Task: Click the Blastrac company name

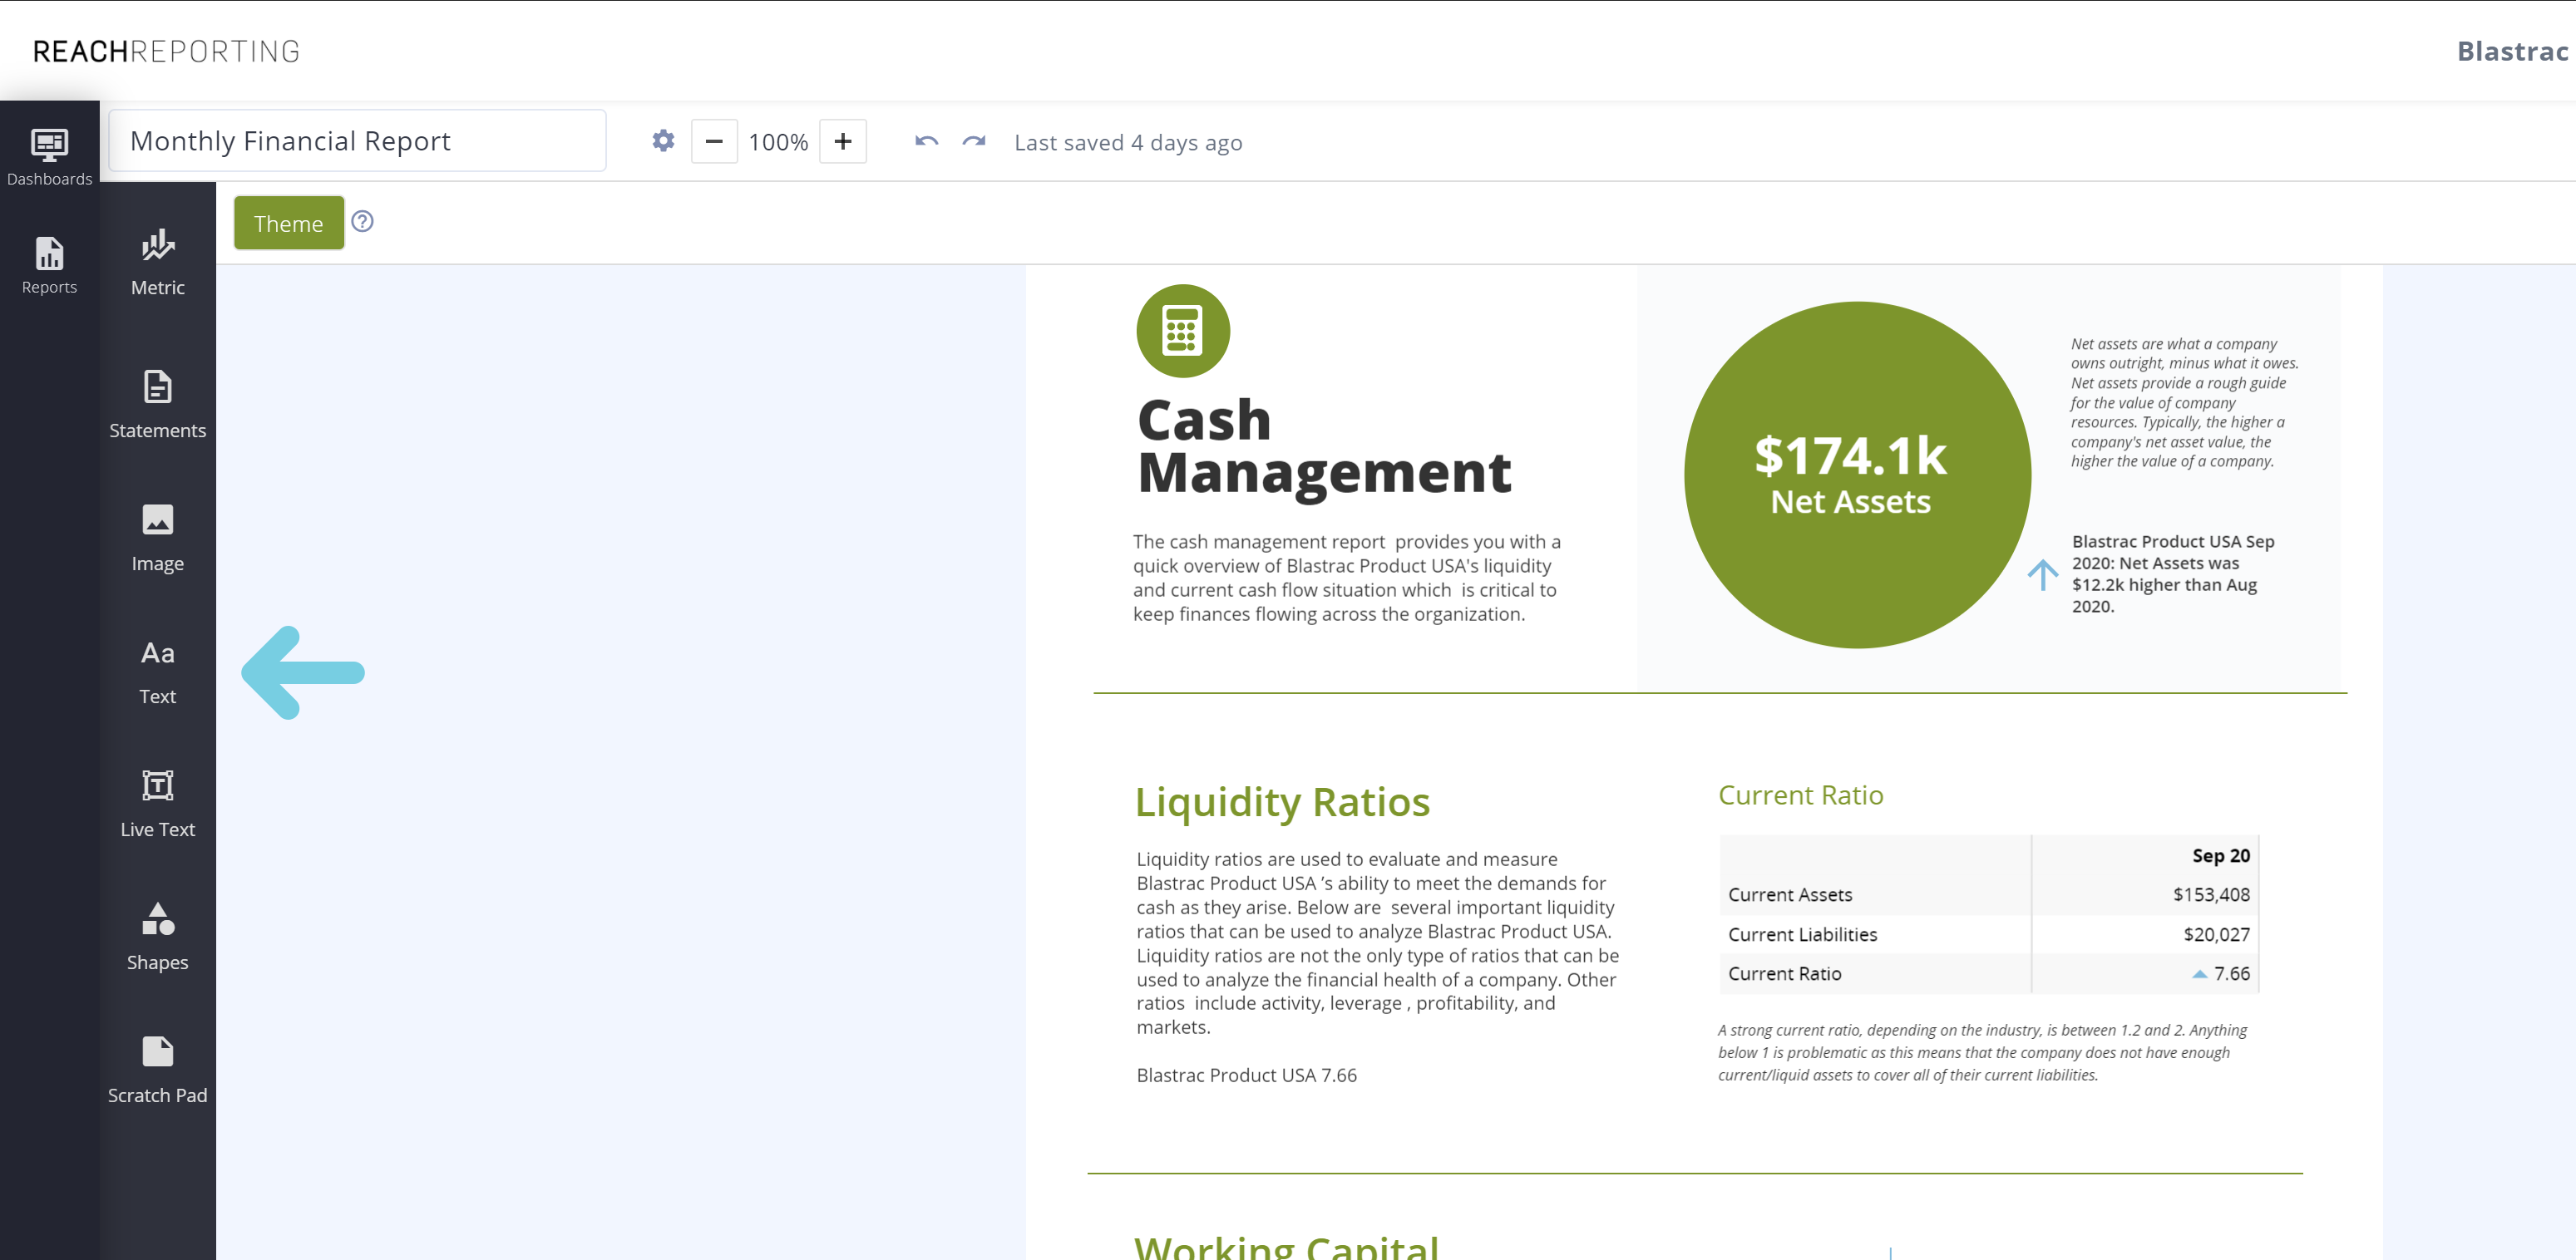Action: [x=2513, y=51]
